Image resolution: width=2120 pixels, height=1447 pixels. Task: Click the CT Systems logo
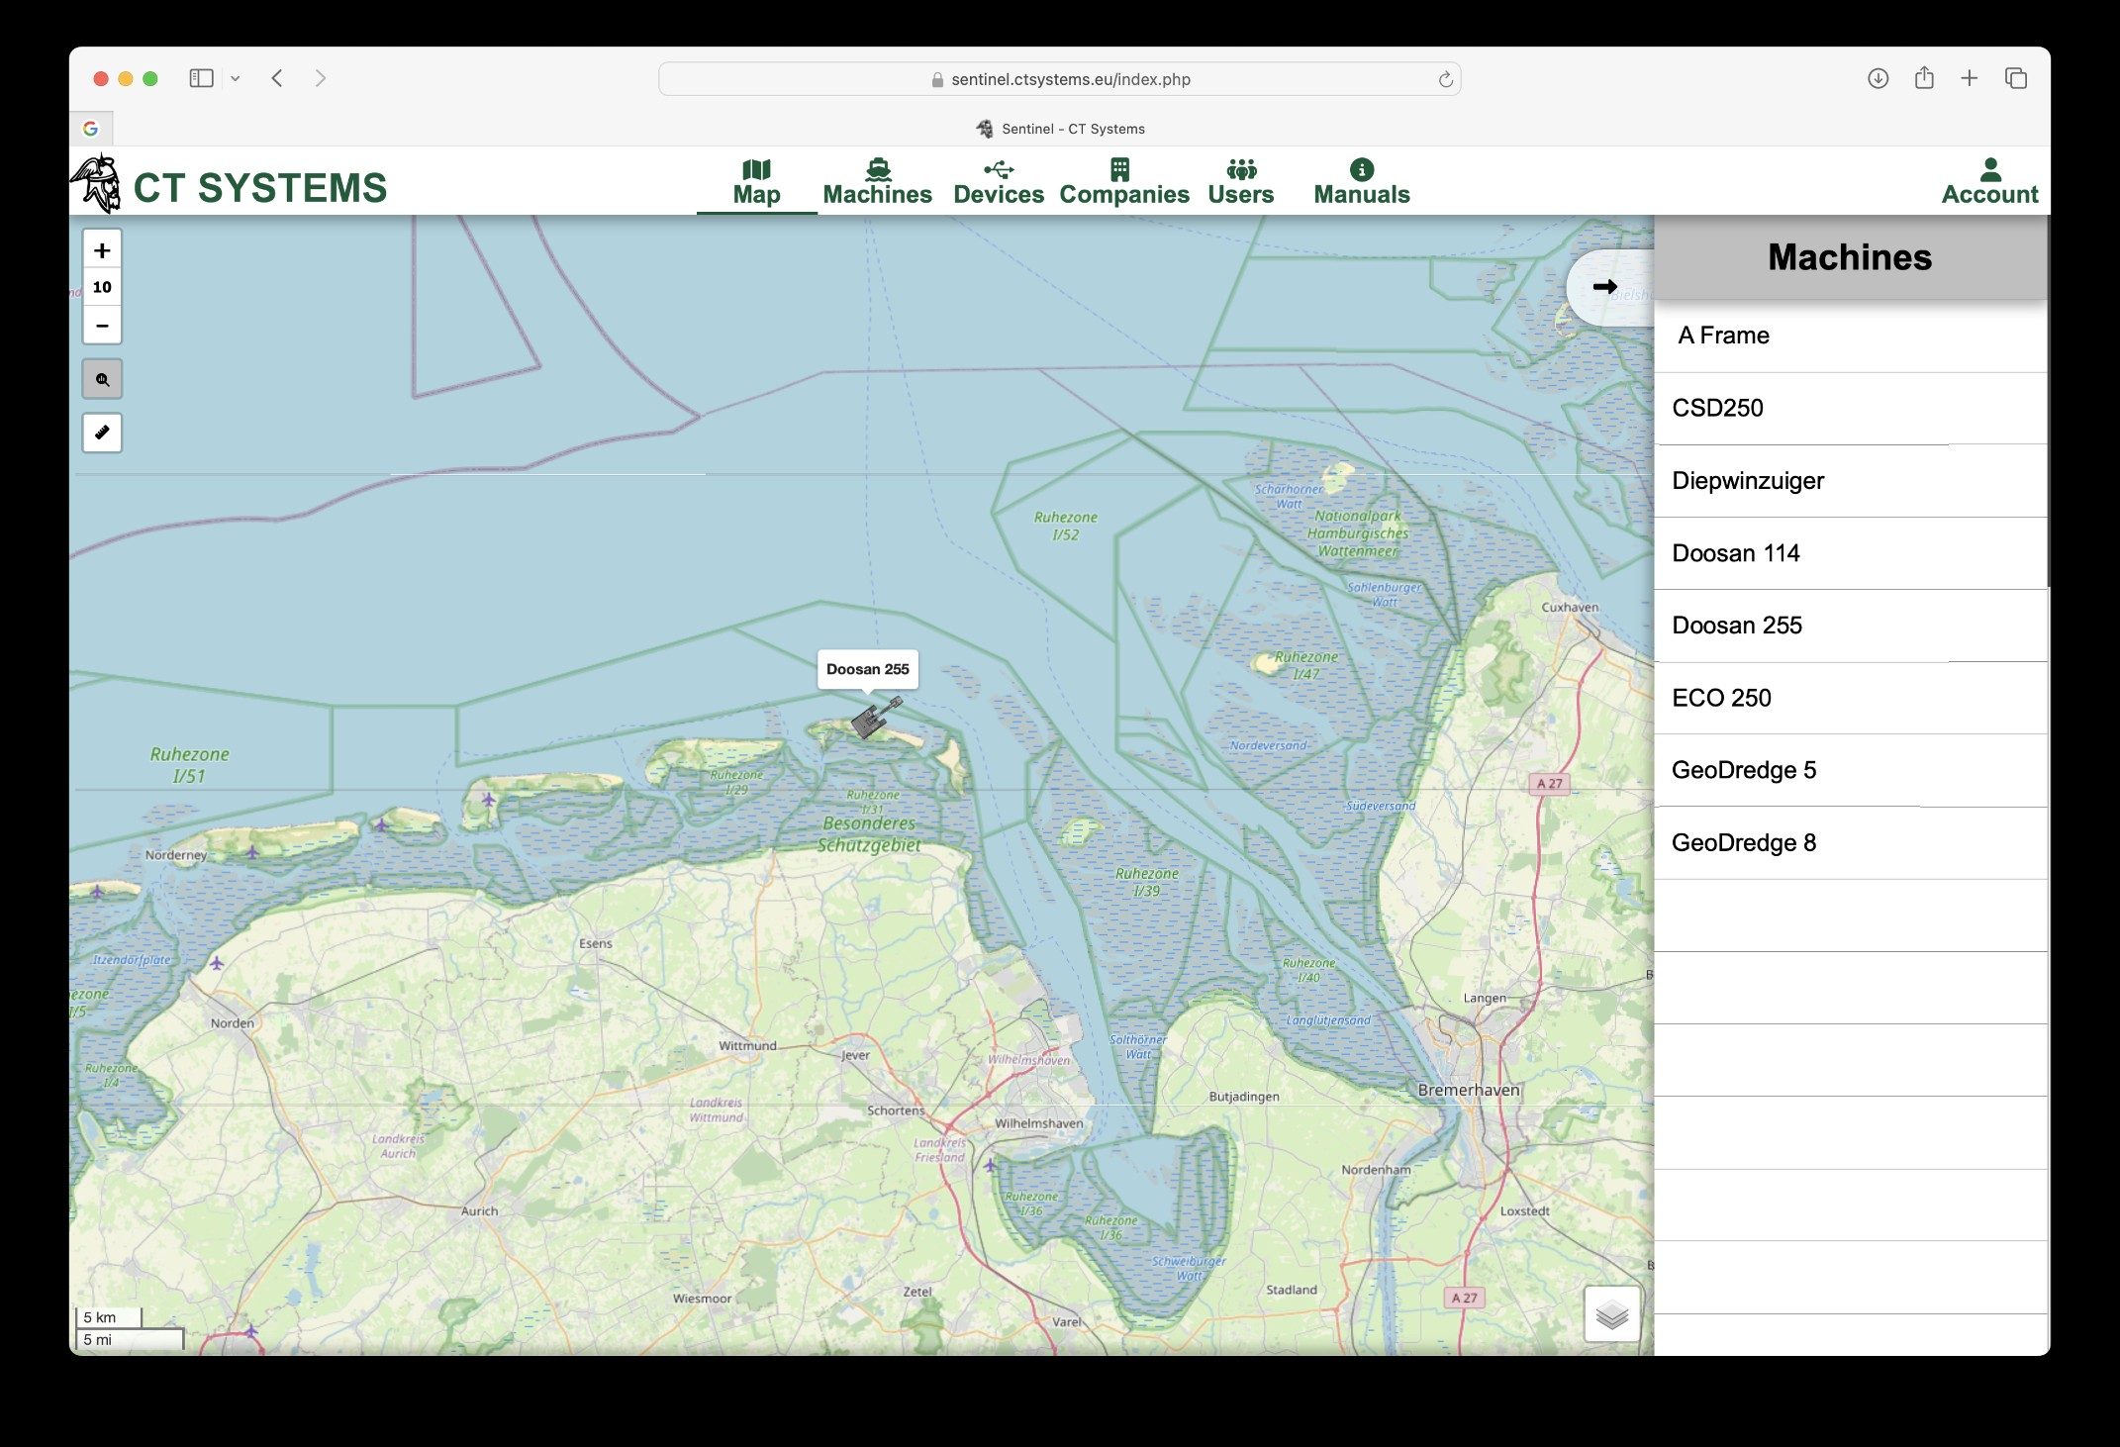pyautogui.click(x=229, y=184)
